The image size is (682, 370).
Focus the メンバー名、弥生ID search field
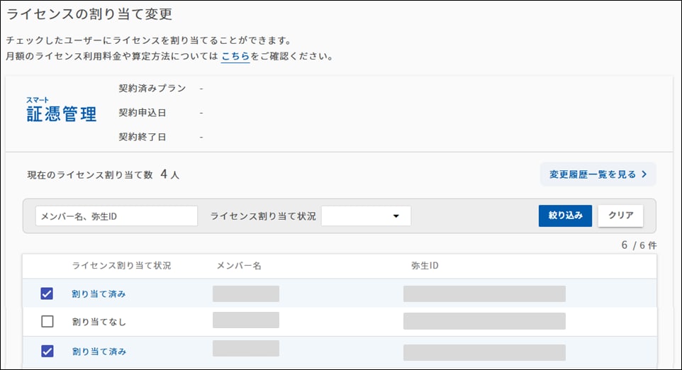click(x=116, y=216)
